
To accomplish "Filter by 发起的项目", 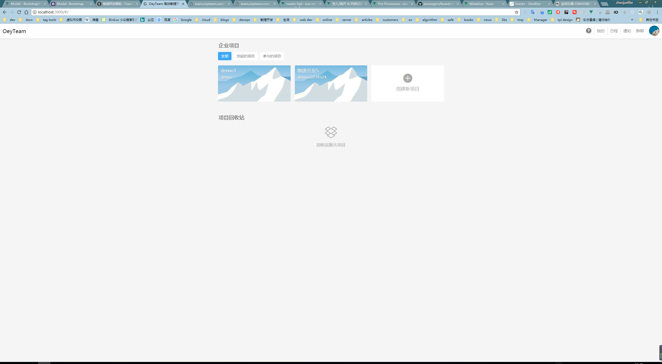I will tap(245, 56).
